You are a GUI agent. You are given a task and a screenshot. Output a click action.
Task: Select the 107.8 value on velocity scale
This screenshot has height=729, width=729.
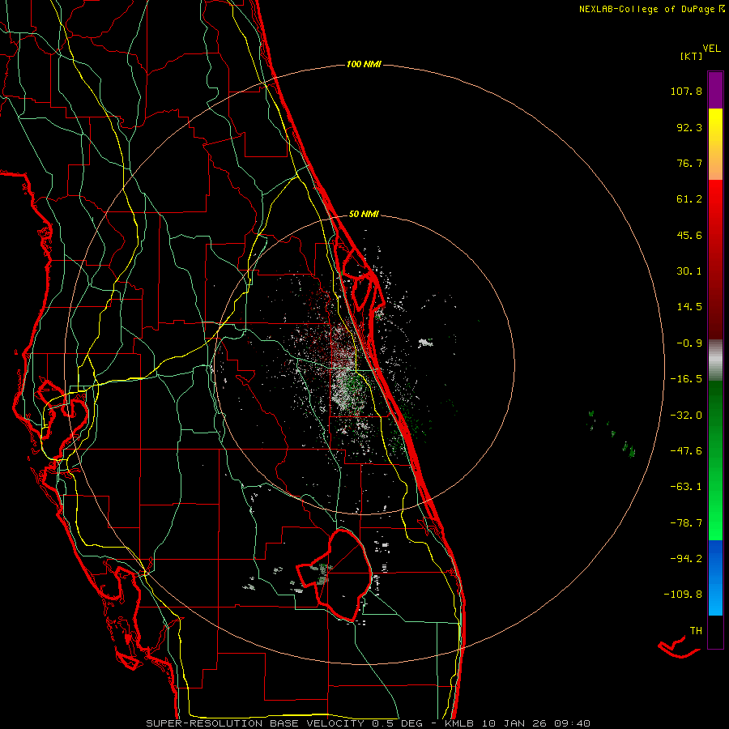[x=686, y=91]
